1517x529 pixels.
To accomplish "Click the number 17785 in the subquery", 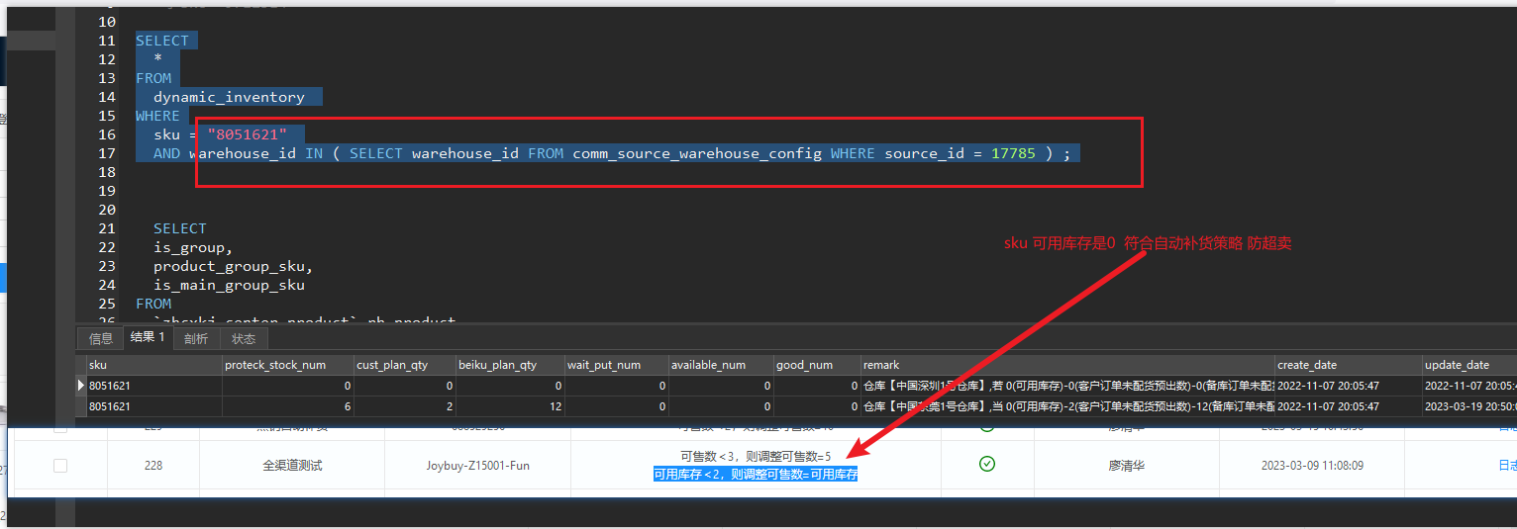I will [x=1013, y=153].
